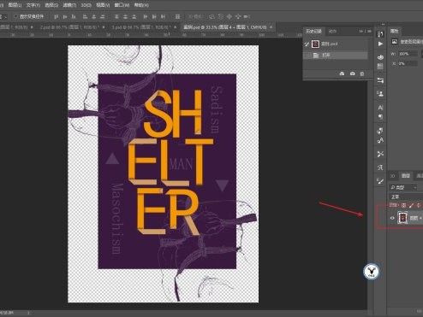The width and height of the screenshot is (423, 317).
Task: Open the Clone Source stamp icon
Action: [380, 93]
